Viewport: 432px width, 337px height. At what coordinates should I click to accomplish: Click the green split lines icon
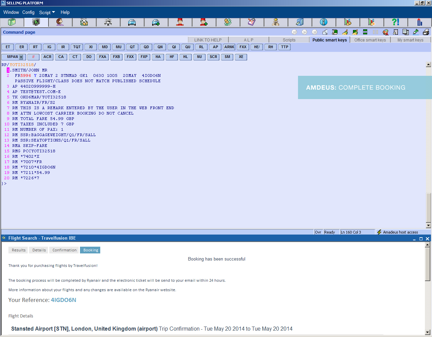point(365,32)
